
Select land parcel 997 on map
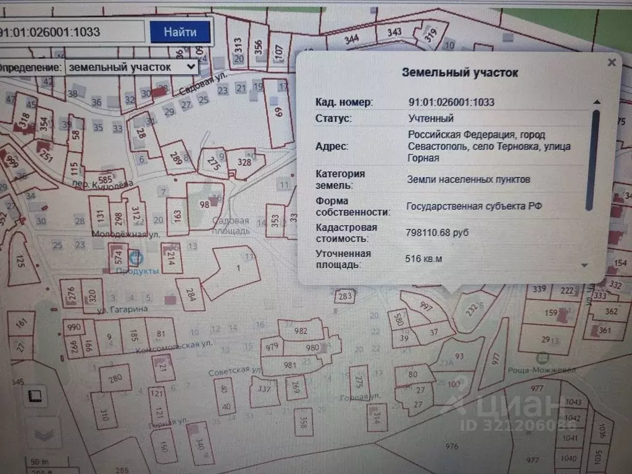tap(426, 307)
